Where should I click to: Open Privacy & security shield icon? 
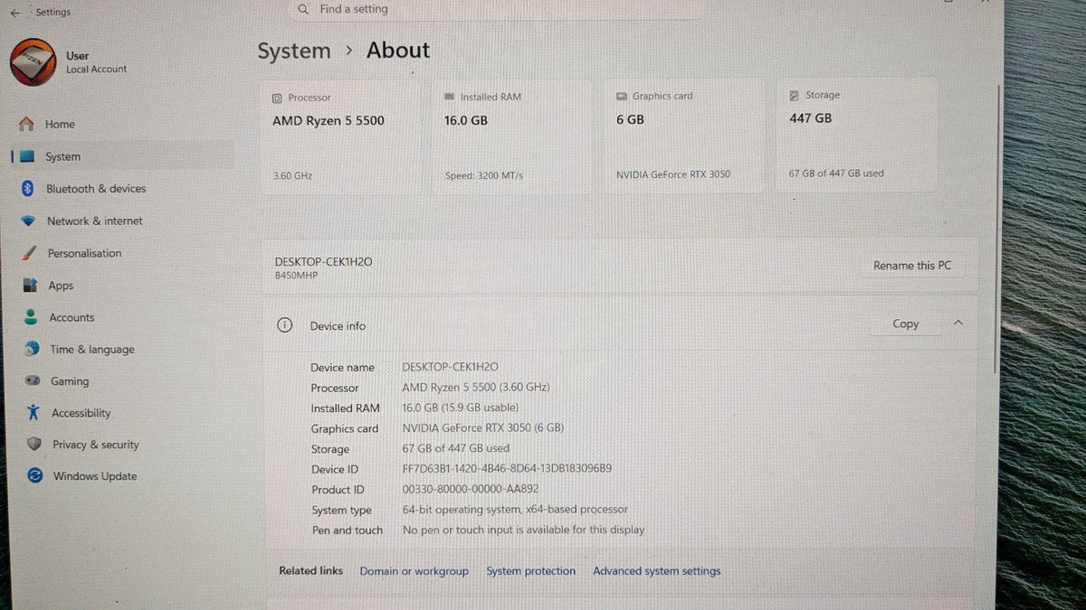coord(34,445)
